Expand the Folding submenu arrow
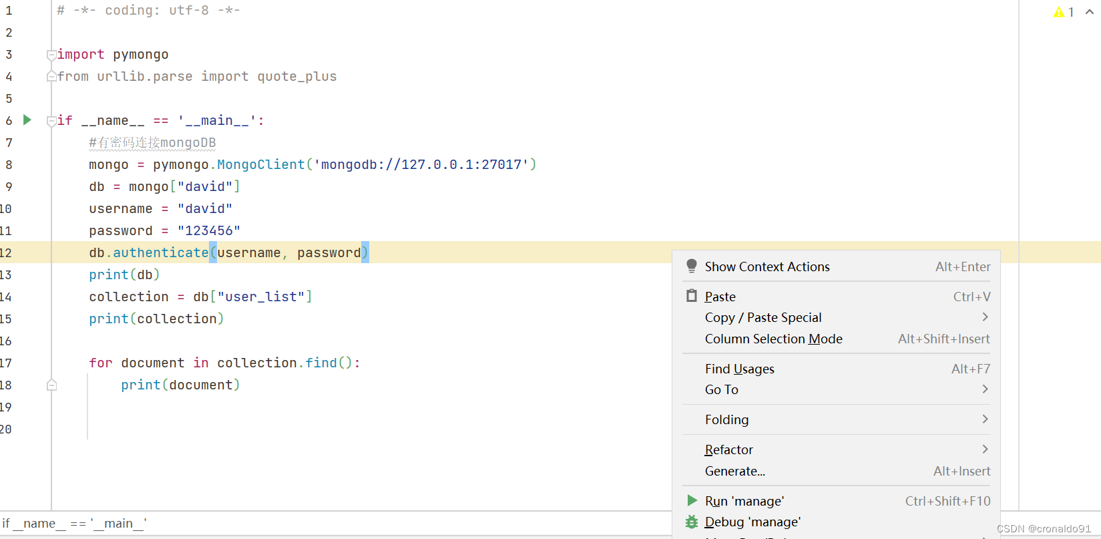 [985, 419]
